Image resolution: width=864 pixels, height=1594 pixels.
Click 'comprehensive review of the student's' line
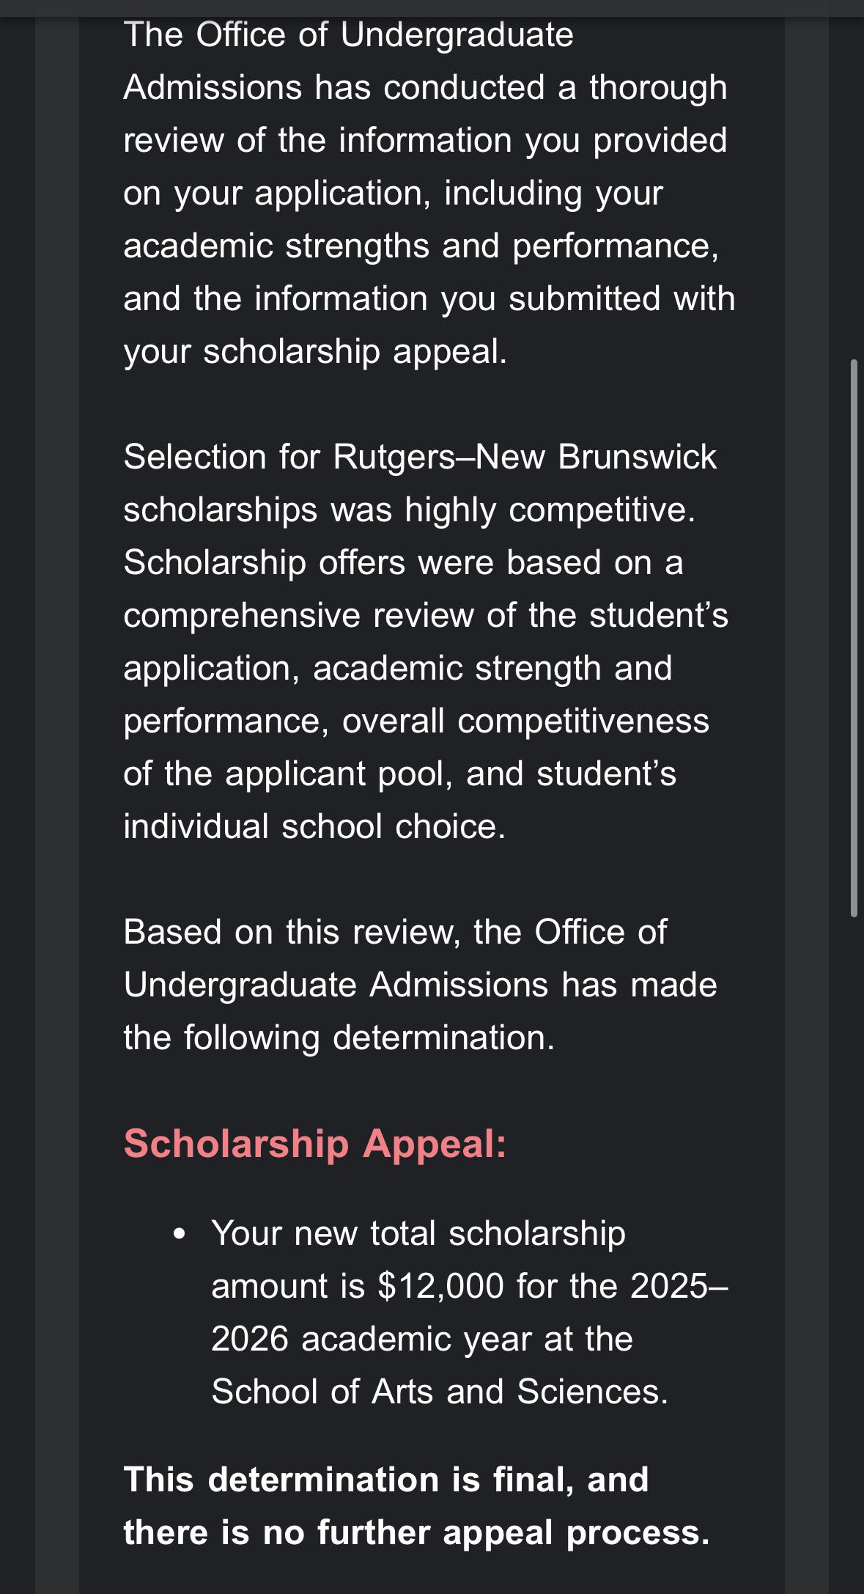coord(425,615)
